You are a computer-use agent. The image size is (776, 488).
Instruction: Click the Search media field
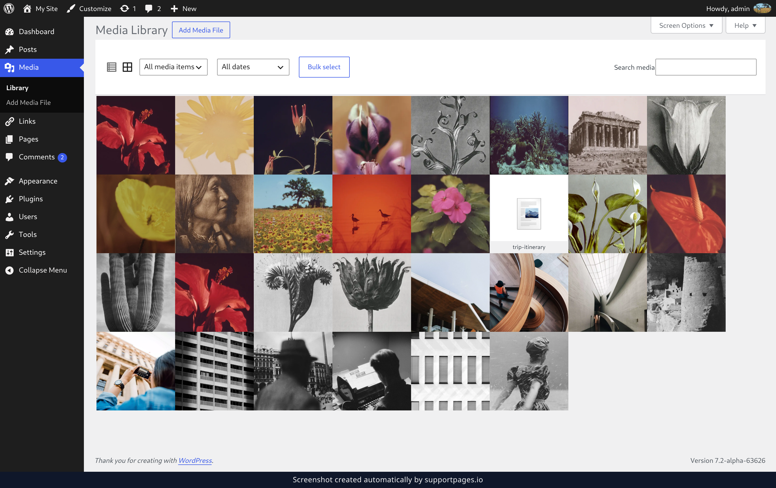click(706, 67)
